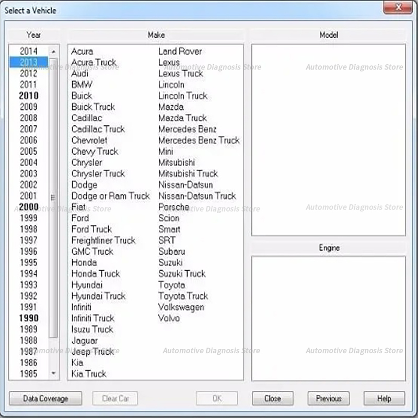Choose Acura Truck make
The height and width of the screenshot is (418, 418).
[x=94, y=62]
